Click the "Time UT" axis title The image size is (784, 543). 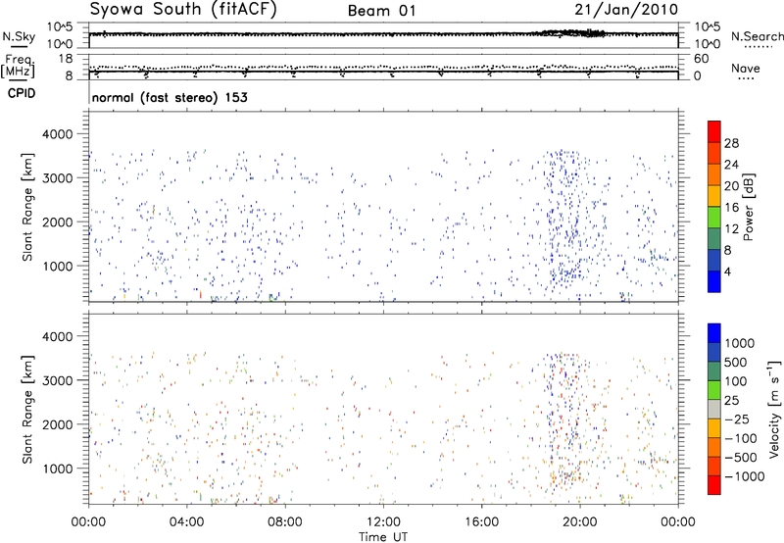point(383,537)
